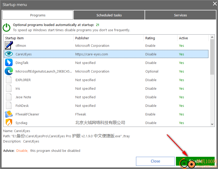Viewport: 218px width, 169px height.
Task: Click the Description: CareUEyes detail line
Action: (x=21, y=141)
